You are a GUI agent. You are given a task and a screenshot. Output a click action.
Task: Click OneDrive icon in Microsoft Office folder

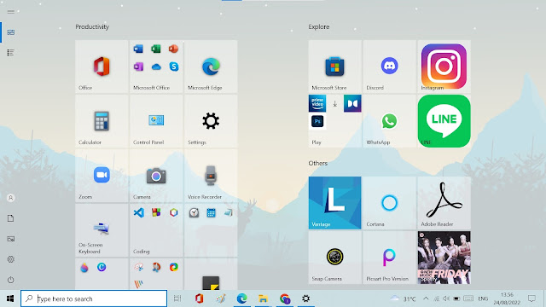point(156,67)
